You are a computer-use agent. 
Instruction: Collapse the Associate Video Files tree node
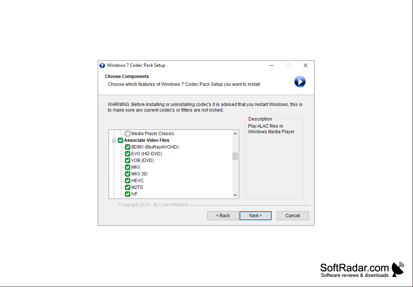(x=114, y=141)
